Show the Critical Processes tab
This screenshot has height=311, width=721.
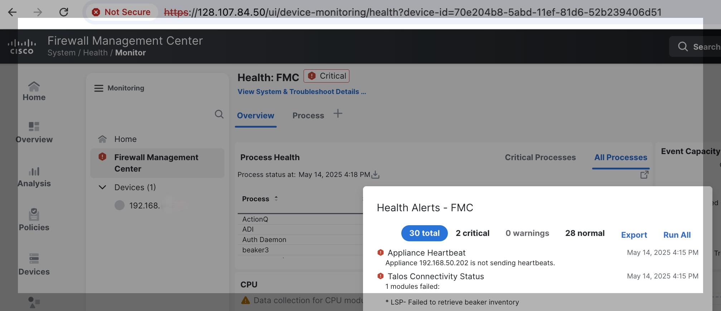tap(540, 158)
